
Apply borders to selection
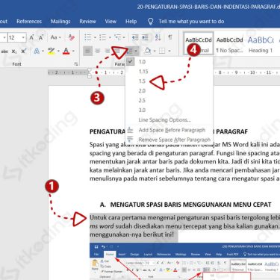(162, 51)
